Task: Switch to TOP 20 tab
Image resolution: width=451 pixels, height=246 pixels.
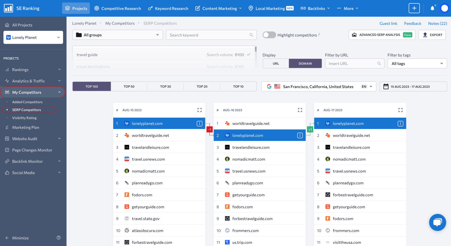Action: point(202,87)
